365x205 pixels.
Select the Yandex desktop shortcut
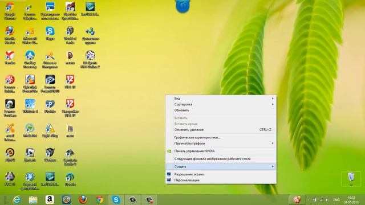click(10, 58)
